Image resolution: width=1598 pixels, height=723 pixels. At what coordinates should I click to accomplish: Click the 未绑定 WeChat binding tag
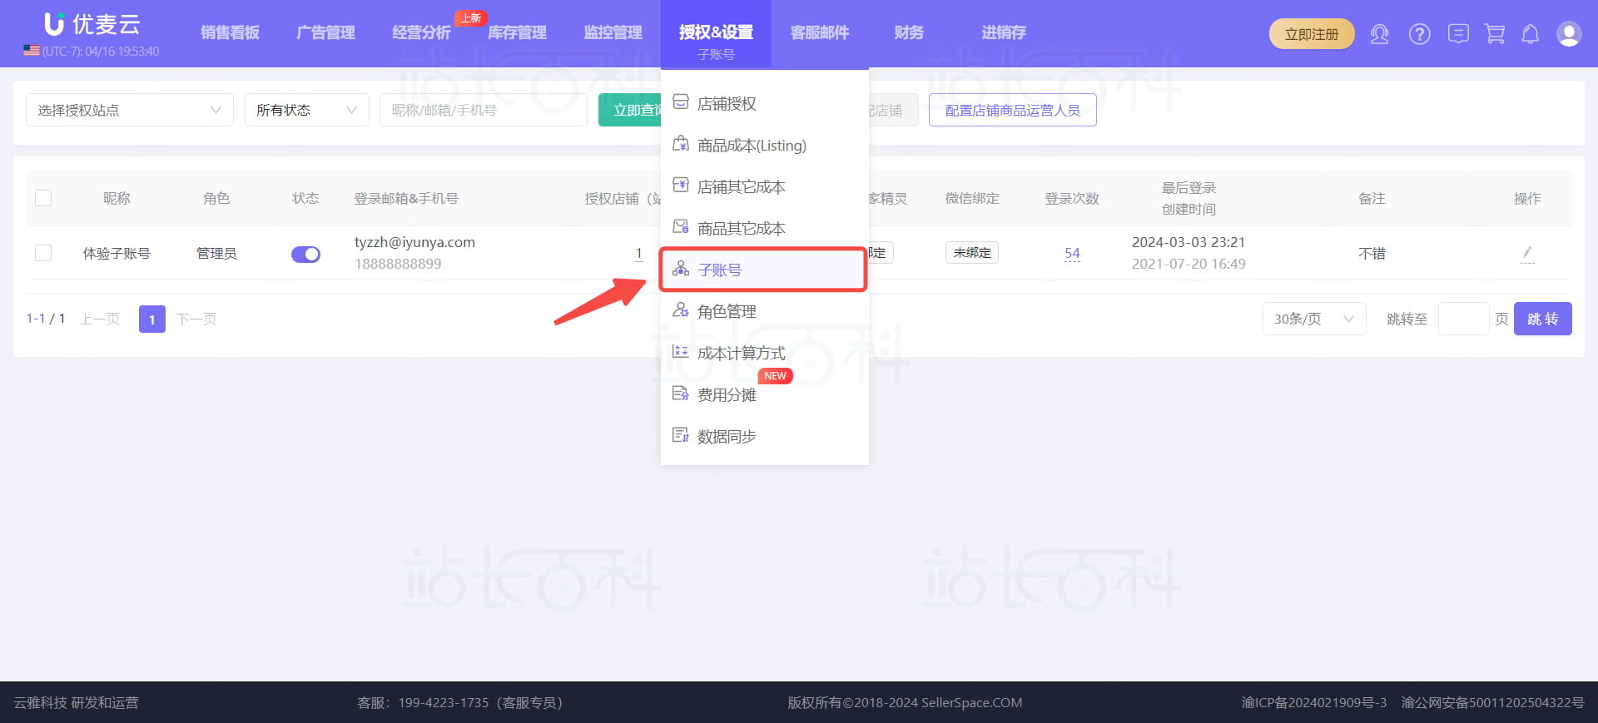pyautogui.click(x=971, y=252)
